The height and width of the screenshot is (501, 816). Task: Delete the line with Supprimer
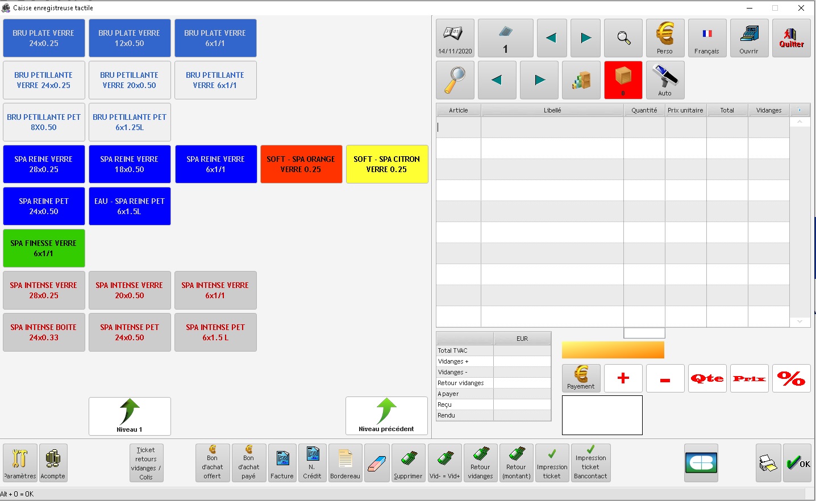click(408, 463)
